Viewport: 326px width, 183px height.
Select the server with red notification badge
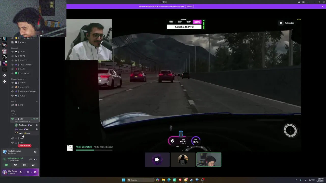click(4, 63)
